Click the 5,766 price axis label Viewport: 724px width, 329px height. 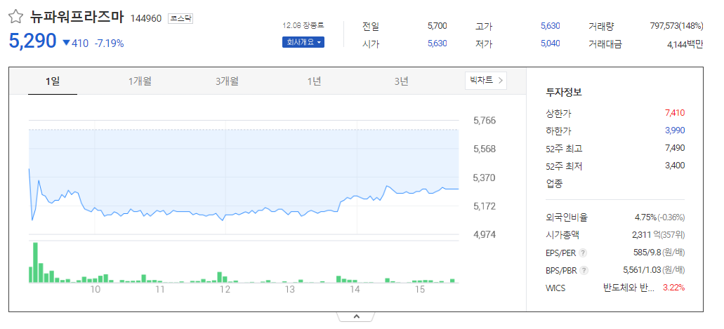(x=485, y=121)
